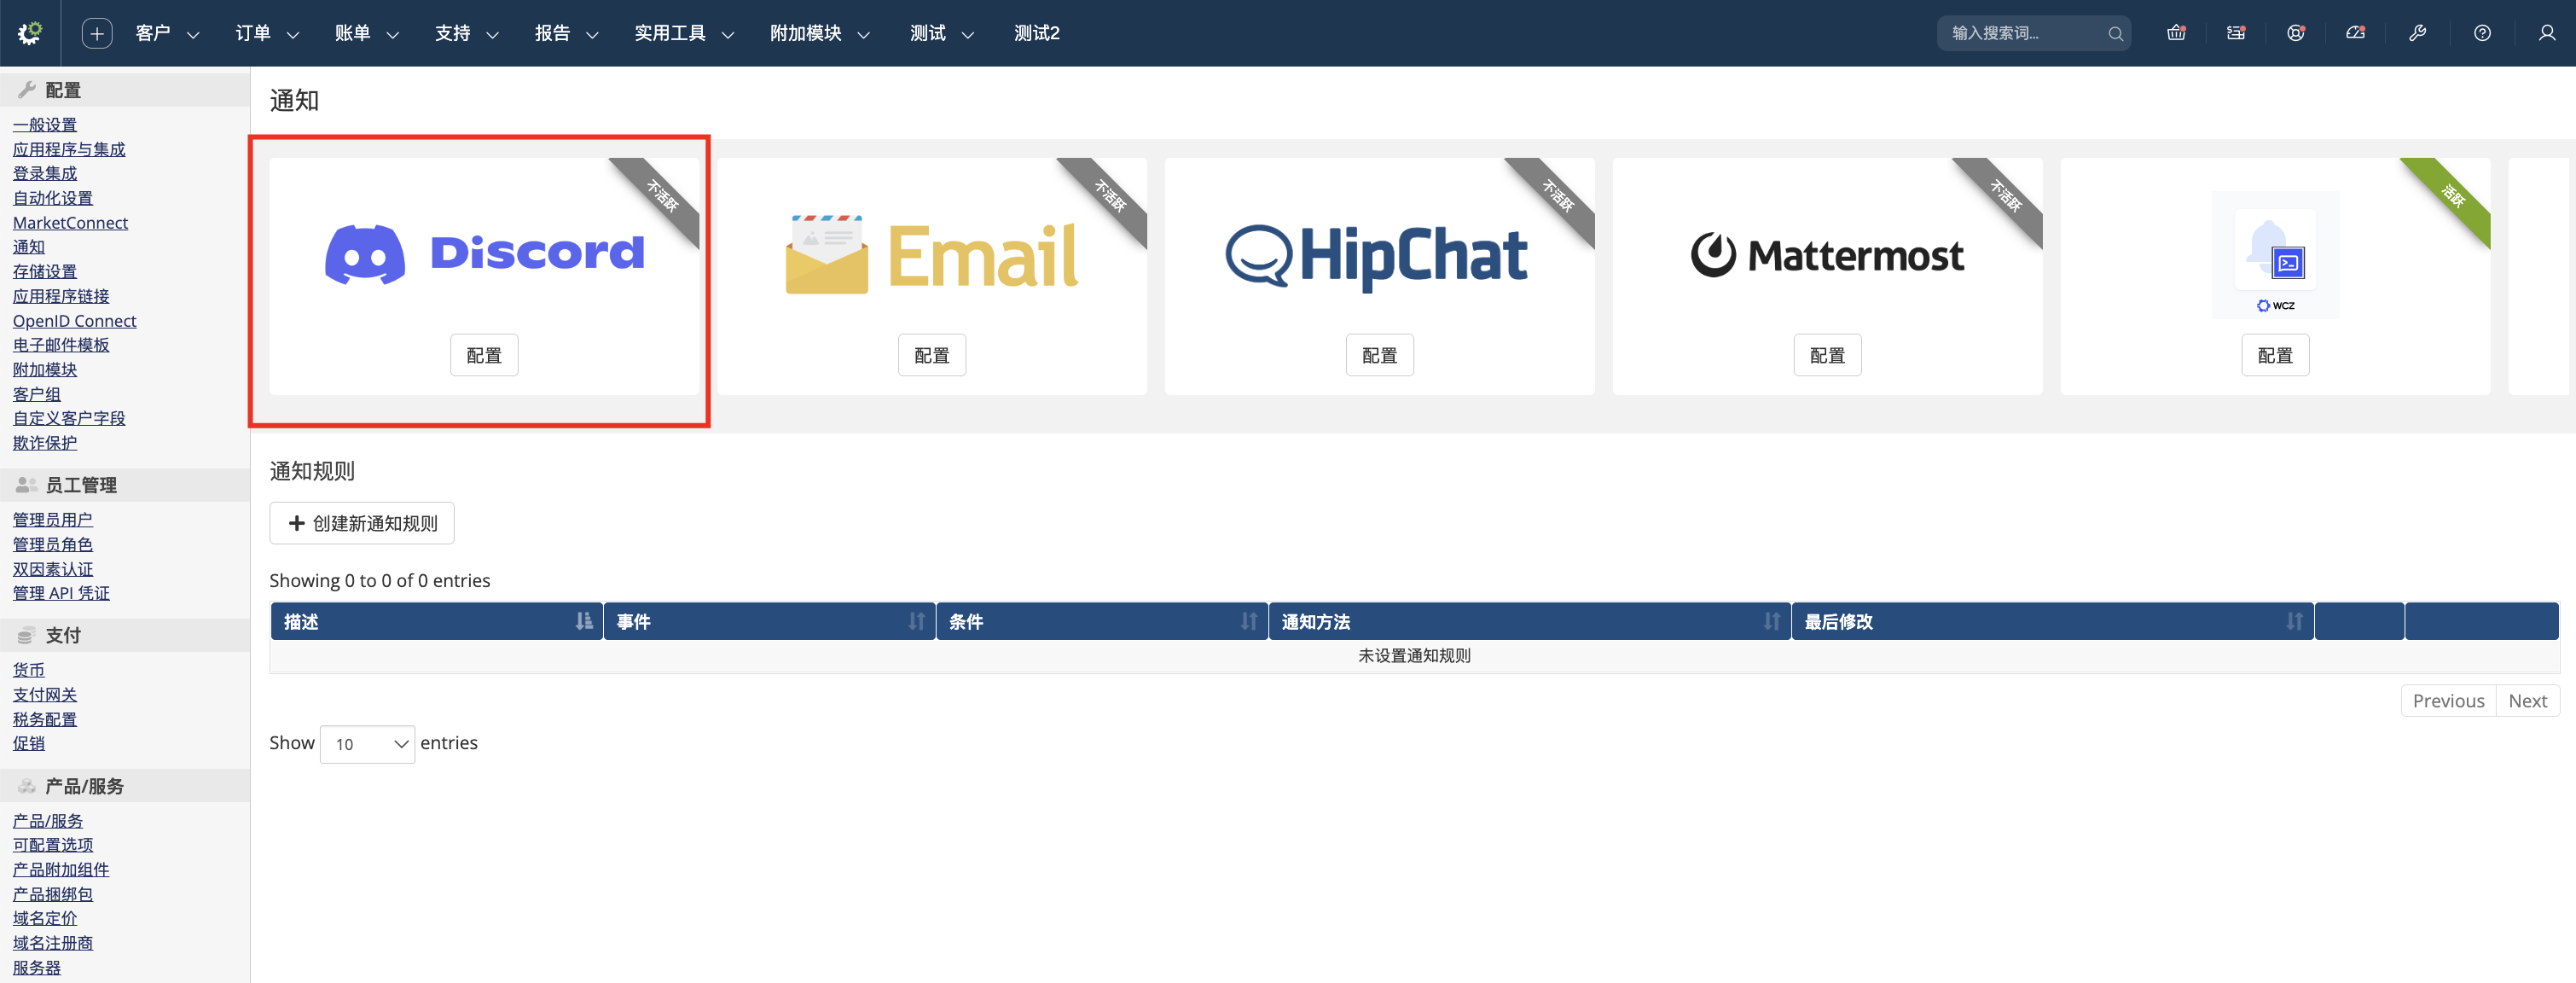Click 配置 under the WCZ bell card
This screenshot has width=2576, height=983.
pyautogui.click(x=2276, y=355)
